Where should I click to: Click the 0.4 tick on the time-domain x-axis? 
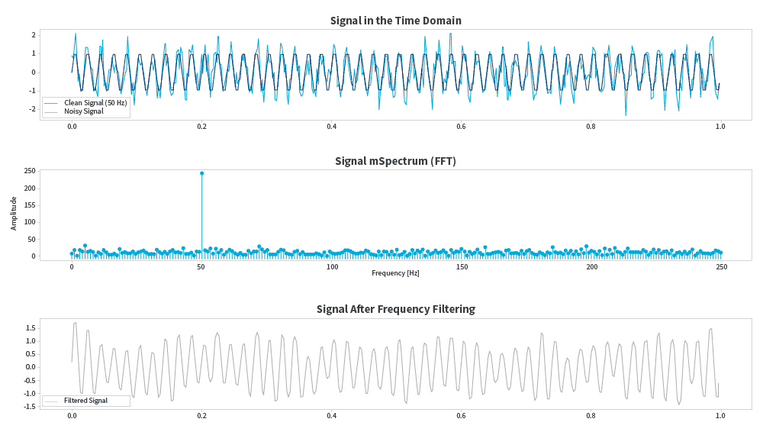point(331,126)
